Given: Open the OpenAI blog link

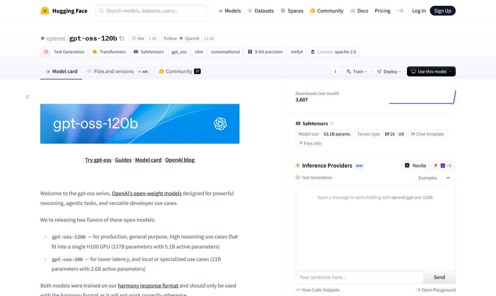Looking at the screenshot, I should [180, 160].
